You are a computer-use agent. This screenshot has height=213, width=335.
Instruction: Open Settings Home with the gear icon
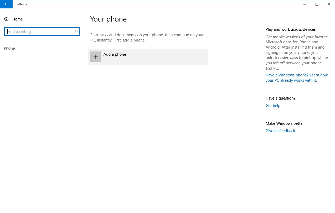pyautogui.click(x=6, y=19)
